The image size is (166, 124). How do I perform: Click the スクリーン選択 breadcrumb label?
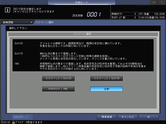45,22
